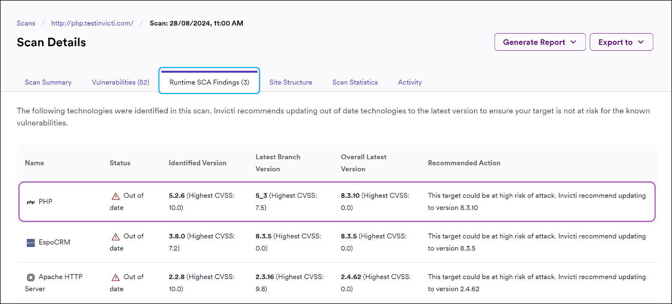This screenshot has width=672, height=304.
Task: Click the Out of date status for Apache
Action: tap(126, 283)
